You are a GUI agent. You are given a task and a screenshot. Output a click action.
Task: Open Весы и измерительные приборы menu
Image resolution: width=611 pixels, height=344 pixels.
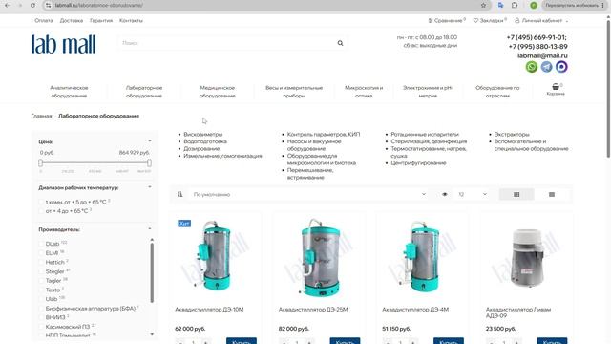(294, 92)
